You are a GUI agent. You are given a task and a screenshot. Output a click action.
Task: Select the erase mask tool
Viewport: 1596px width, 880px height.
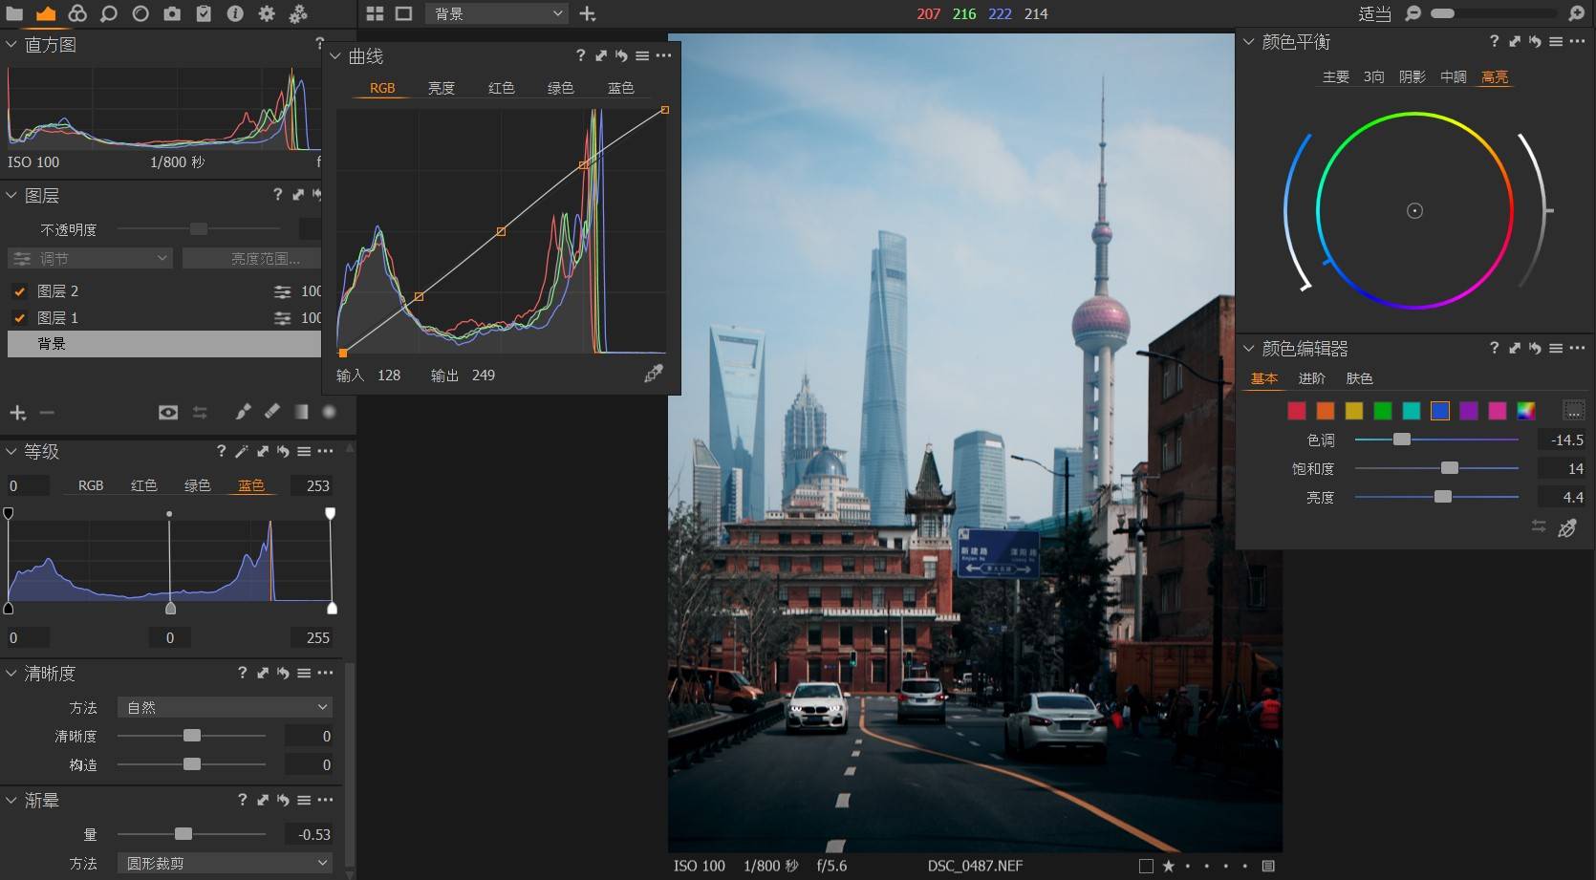coord(272,412)
